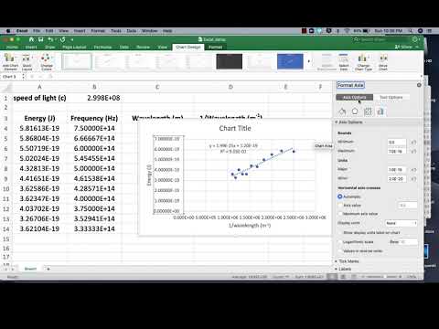Select the dark chart style thumbnail
Image resolution: width=439 pixels, height=329 pixels.
230,61
